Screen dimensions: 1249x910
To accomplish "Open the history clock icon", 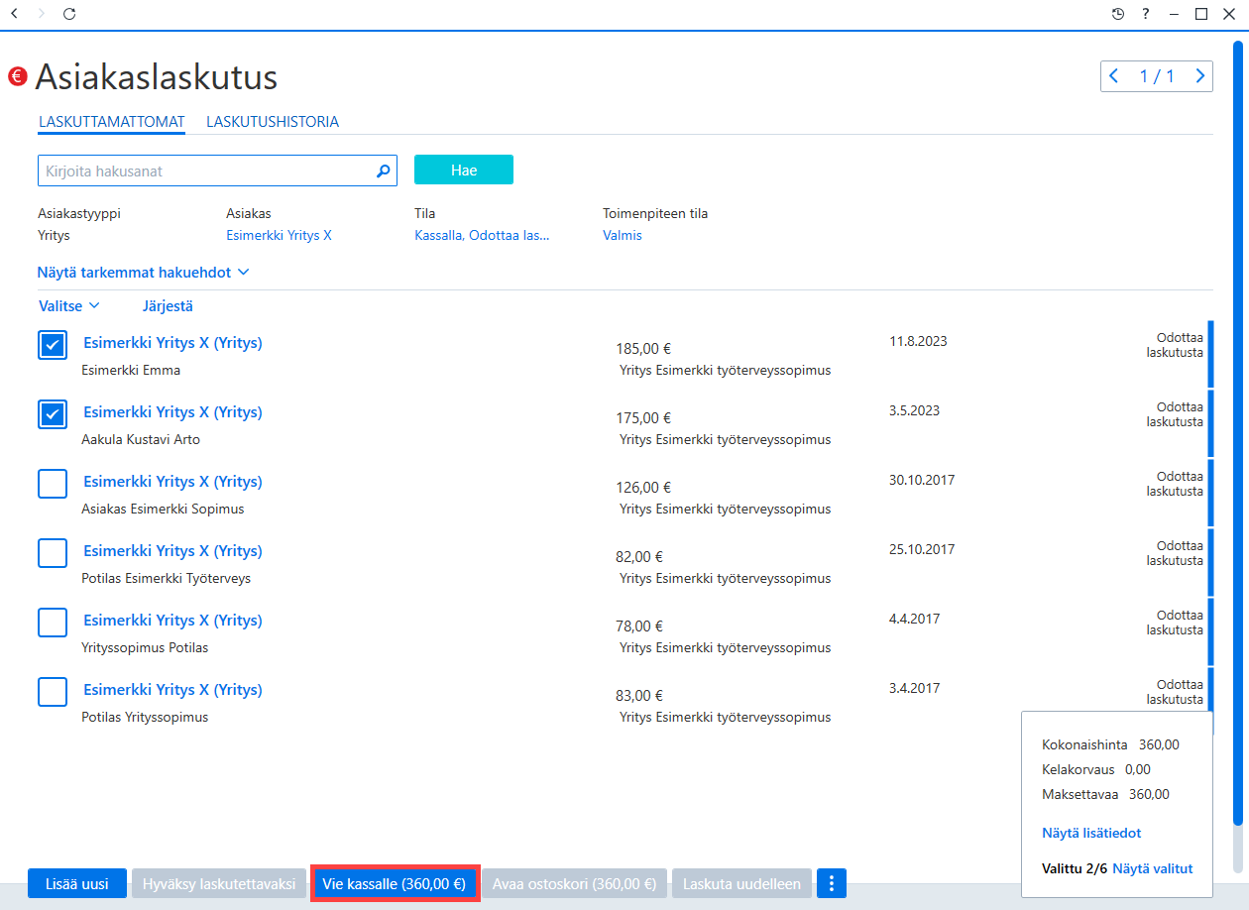I will (1118, 14).
